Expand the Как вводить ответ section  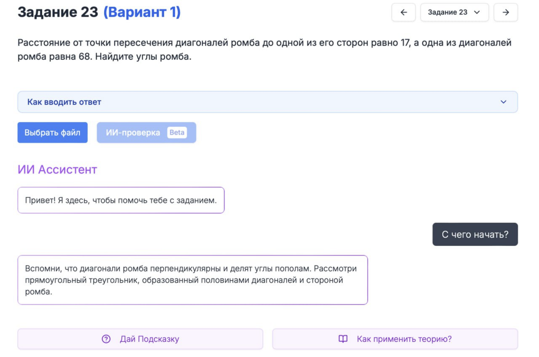pos(268,102)
